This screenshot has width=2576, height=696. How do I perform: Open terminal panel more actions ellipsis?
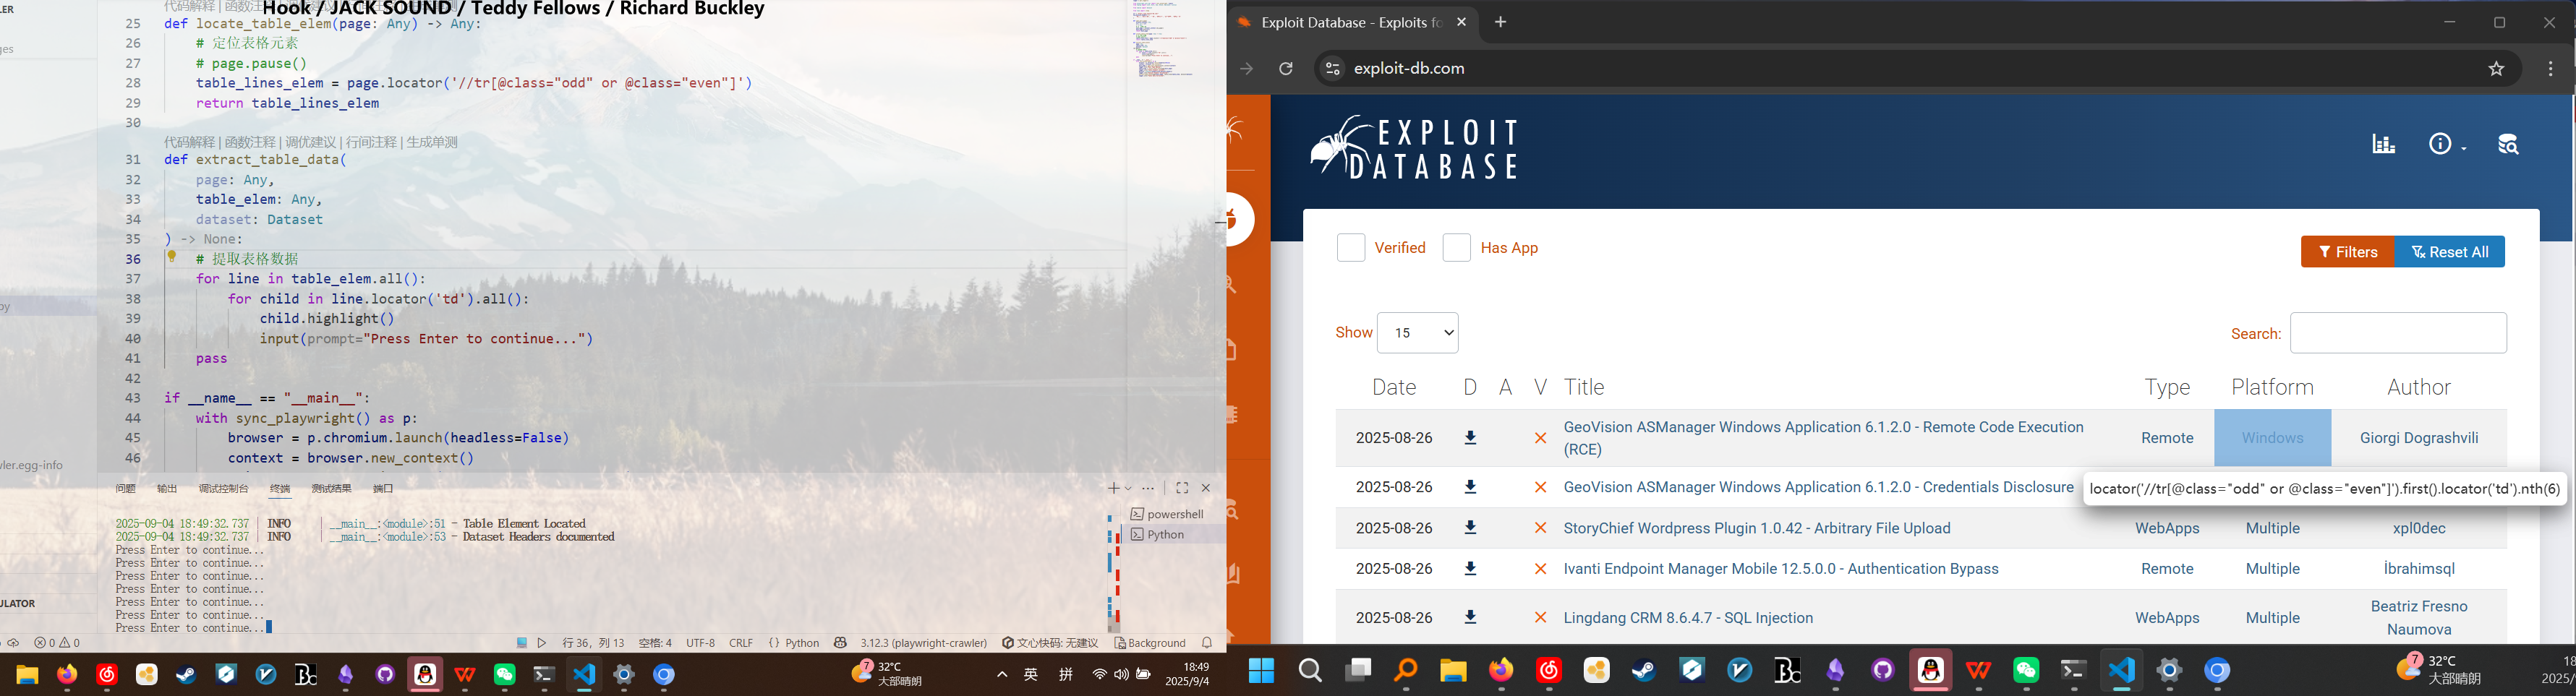tap(1148, 488)
